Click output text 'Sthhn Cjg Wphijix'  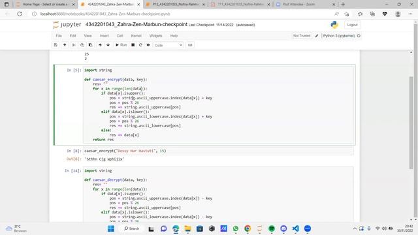point(104,159)
